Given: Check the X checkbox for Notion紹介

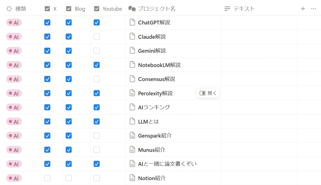Looking at the screenshot, I should pyautogui.click(x=47, y=178).
